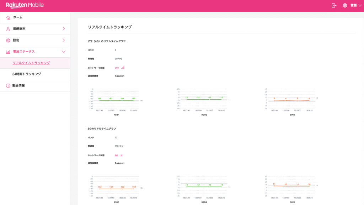
Task: Click the logout icon in the header
Action: pyautogui.click(x=334, y=5)
